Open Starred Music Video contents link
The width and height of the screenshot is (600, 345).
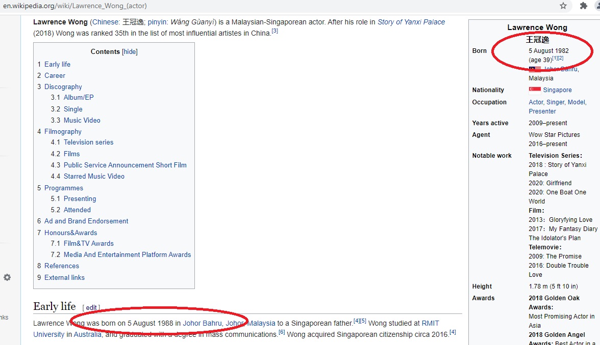[94, 176]
